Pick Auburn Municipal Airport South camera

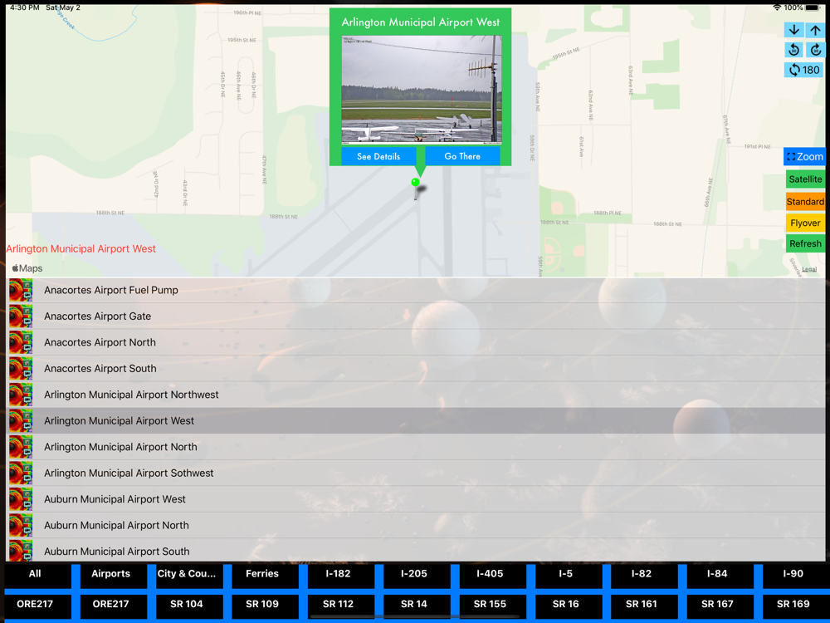click(x=416, y=551)
